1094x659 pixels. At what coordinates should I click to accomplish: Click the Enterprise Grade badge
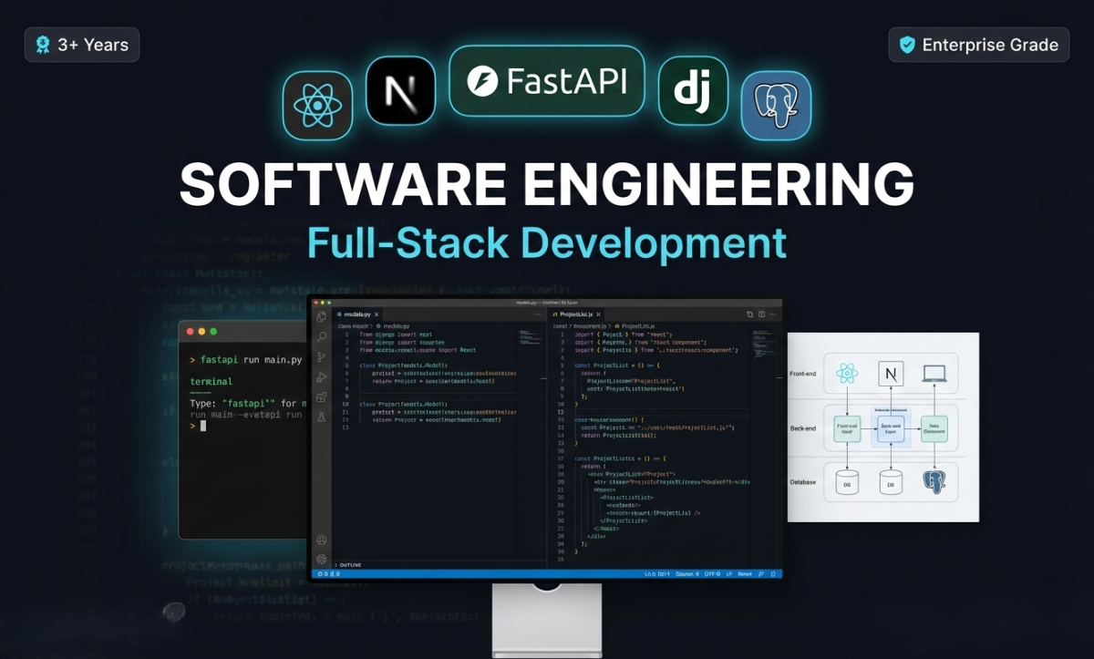[x=978, y=45]
